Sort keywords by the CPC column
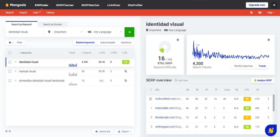 pos(102,53)
